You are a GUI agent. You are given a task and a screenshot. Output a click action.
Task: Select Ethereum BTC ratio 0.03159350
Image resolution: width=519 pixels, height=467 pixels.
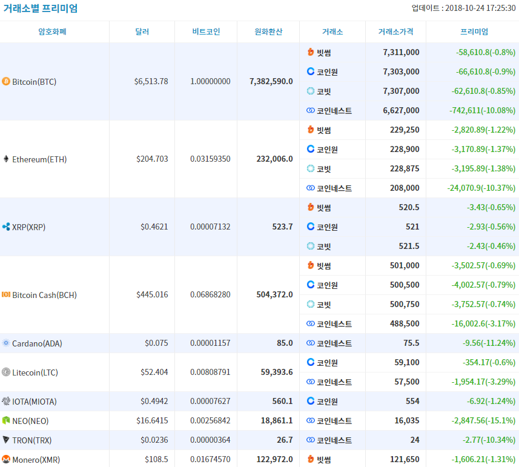[210, 159]
